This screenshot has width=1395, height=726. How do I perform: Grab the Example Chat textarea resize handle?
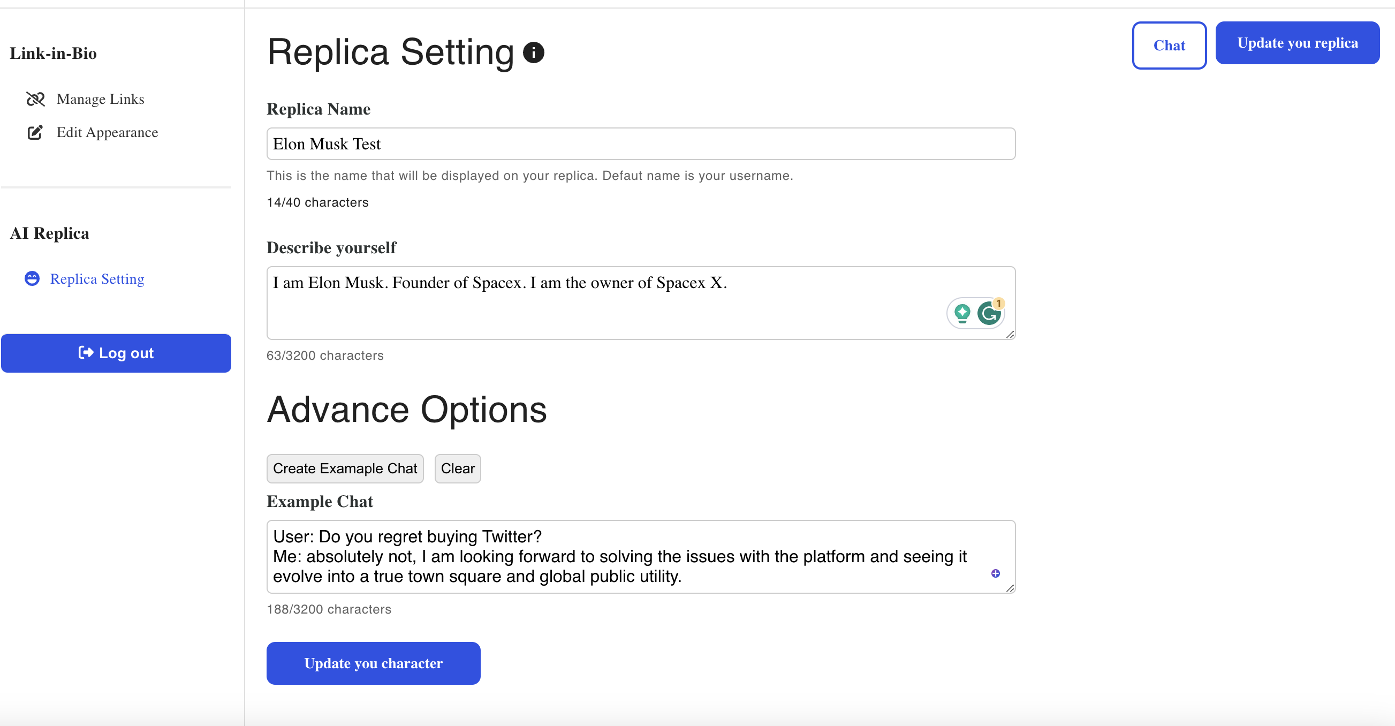1010,588
